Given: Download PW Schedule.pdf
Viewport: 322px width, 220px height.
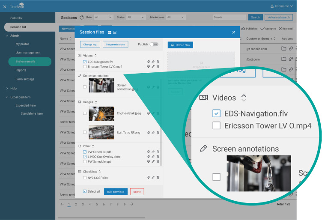Looking at the screenshot, I should coord(149,152).
